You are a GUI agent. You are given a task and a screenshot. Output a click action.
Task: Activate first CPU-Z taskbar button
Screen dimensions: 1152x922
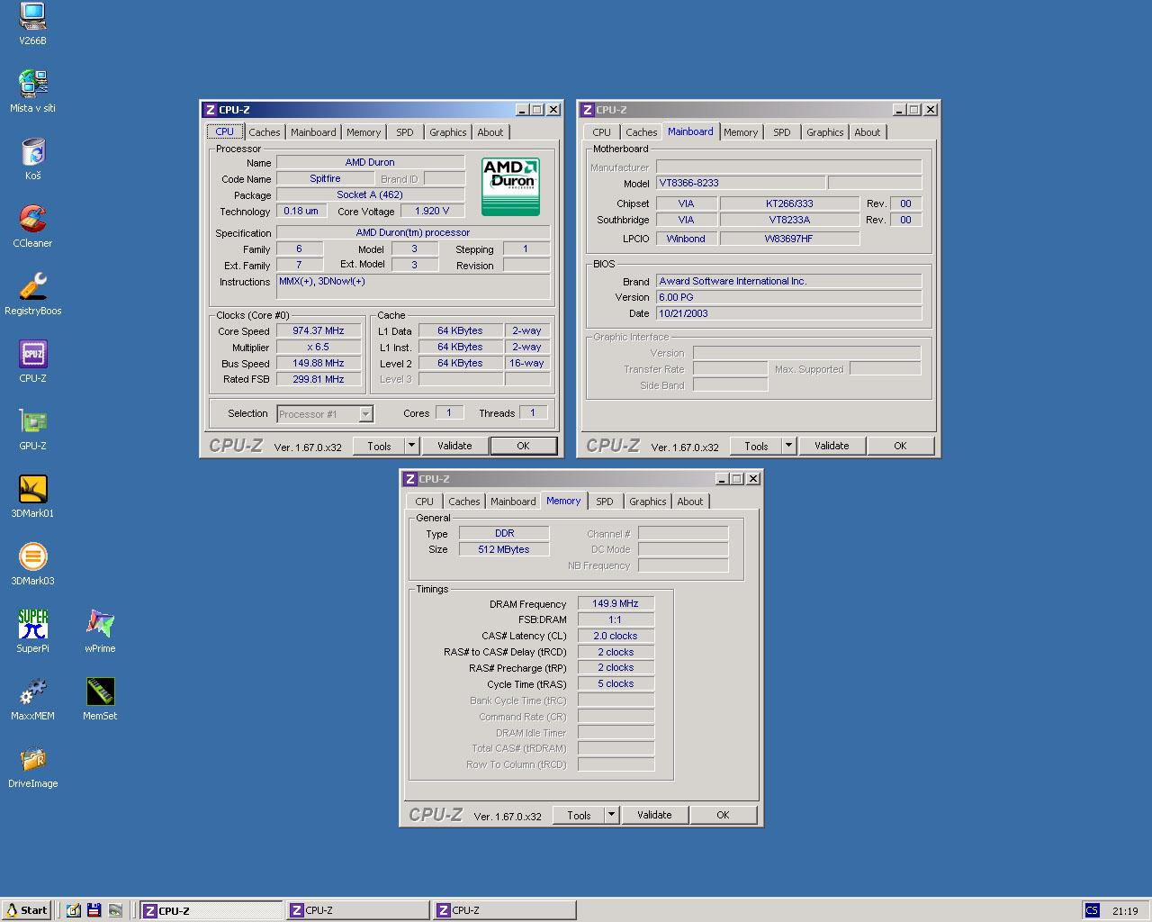pos(211,910)
